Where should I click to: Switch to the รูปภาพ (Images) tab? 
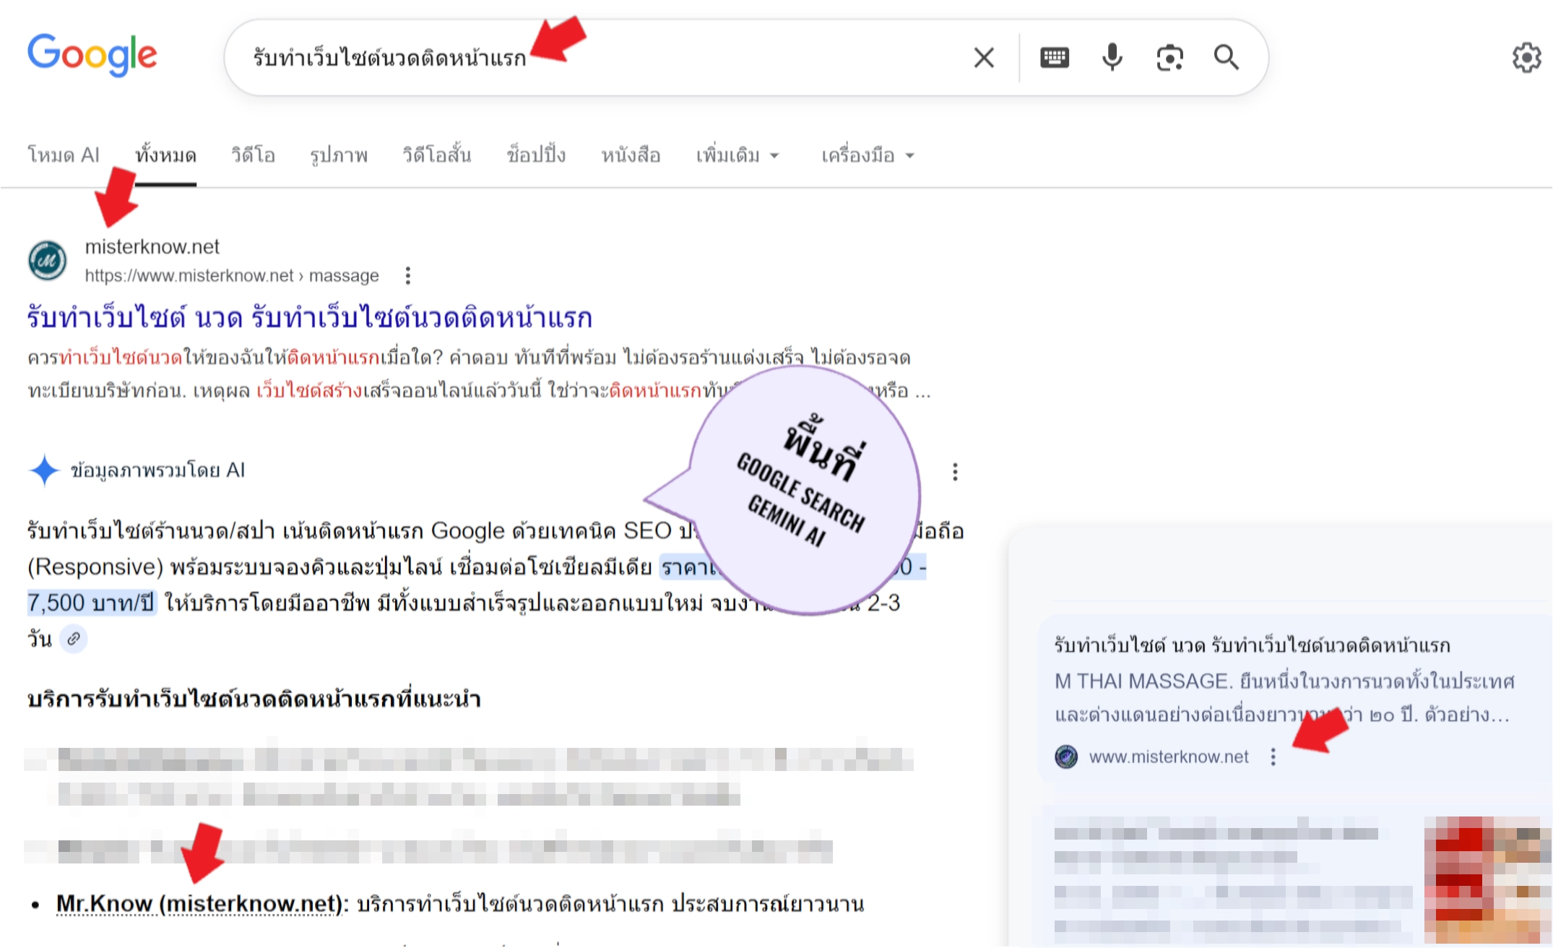tap(338, 155)
